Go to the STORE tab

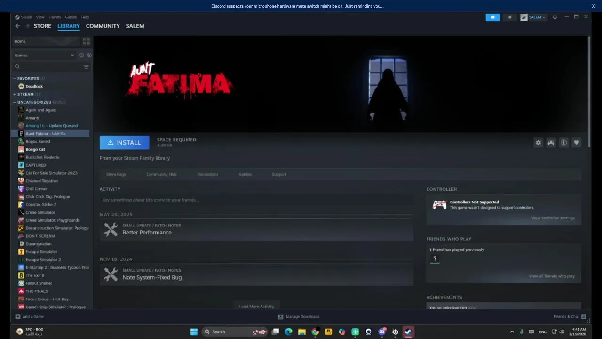tap(42, 26)
